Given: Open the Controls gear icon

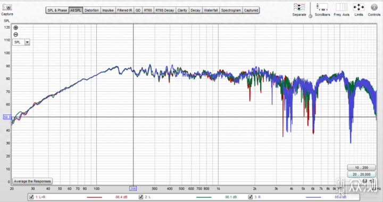Looking at the screenshot, I should [374, 7].
